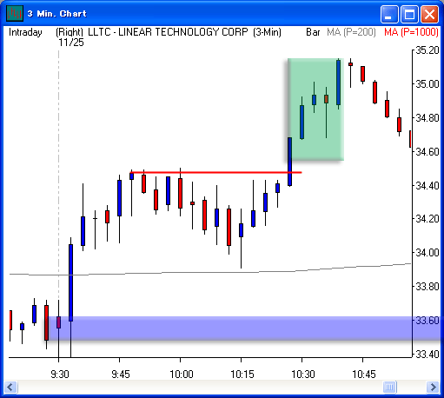Image resolution: width=444 pixels, height=398 pixels.
Task: Click the Bar chart type label
Action: point(313,32)
